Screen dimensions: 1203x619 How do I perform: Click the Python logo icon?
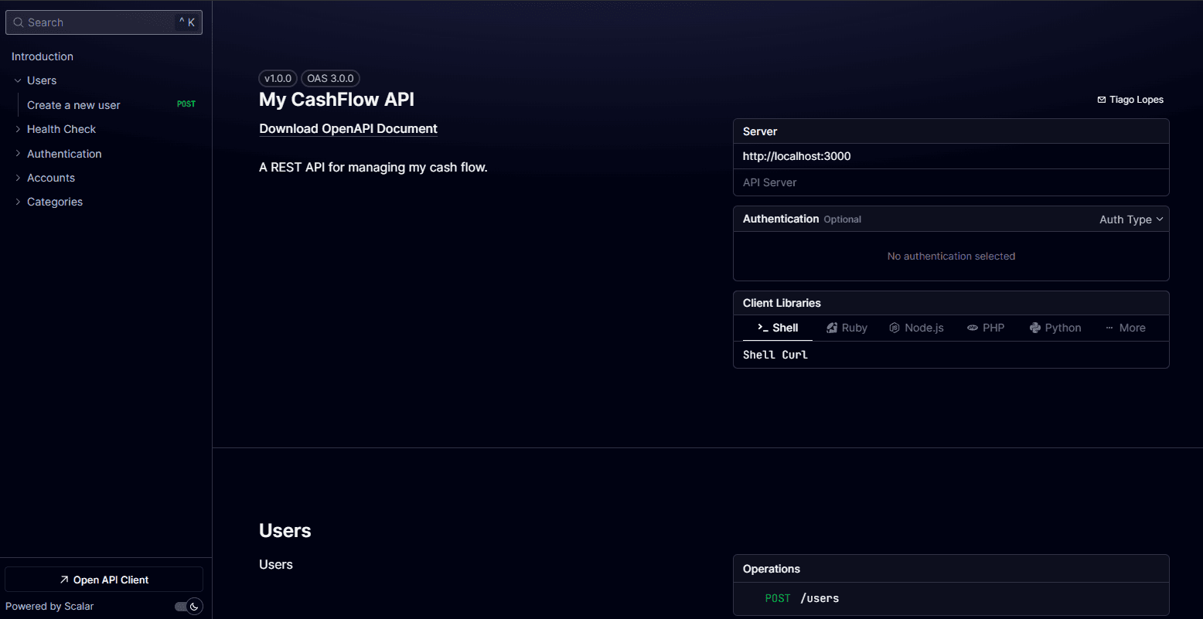1035,328
